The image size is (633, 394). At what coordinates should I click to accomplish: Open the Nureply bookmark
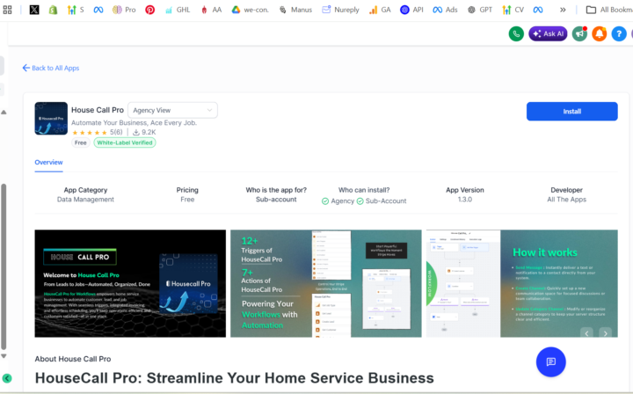click(x=340, y=10)
